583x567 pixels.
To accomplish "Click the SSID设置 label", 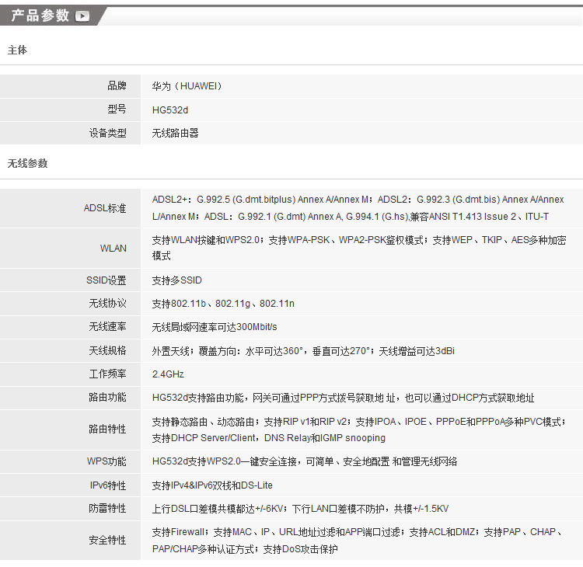I will (106, 280).
